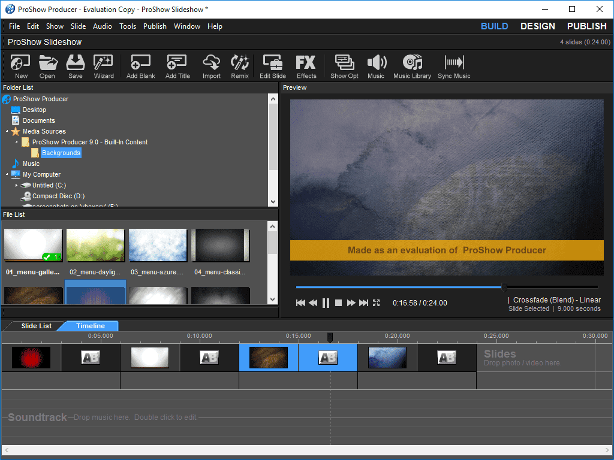The image size is (614, 460).
Task: Open the File menu
Action: 14,26
